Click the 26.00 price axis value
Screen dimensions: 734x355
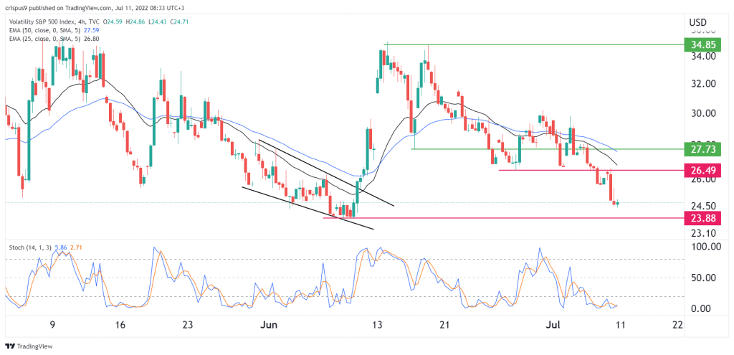click(x=704, y=179)
